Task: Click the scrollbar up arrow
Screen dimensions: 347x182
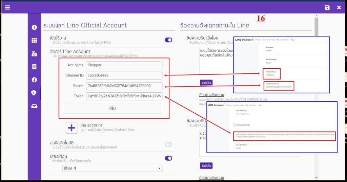Action: pos(316,16)
